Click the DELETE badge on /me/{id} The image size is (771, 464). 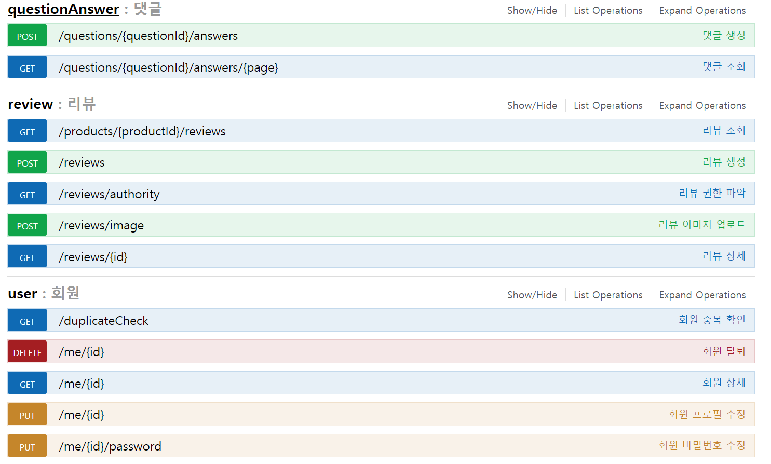(27, 351)
